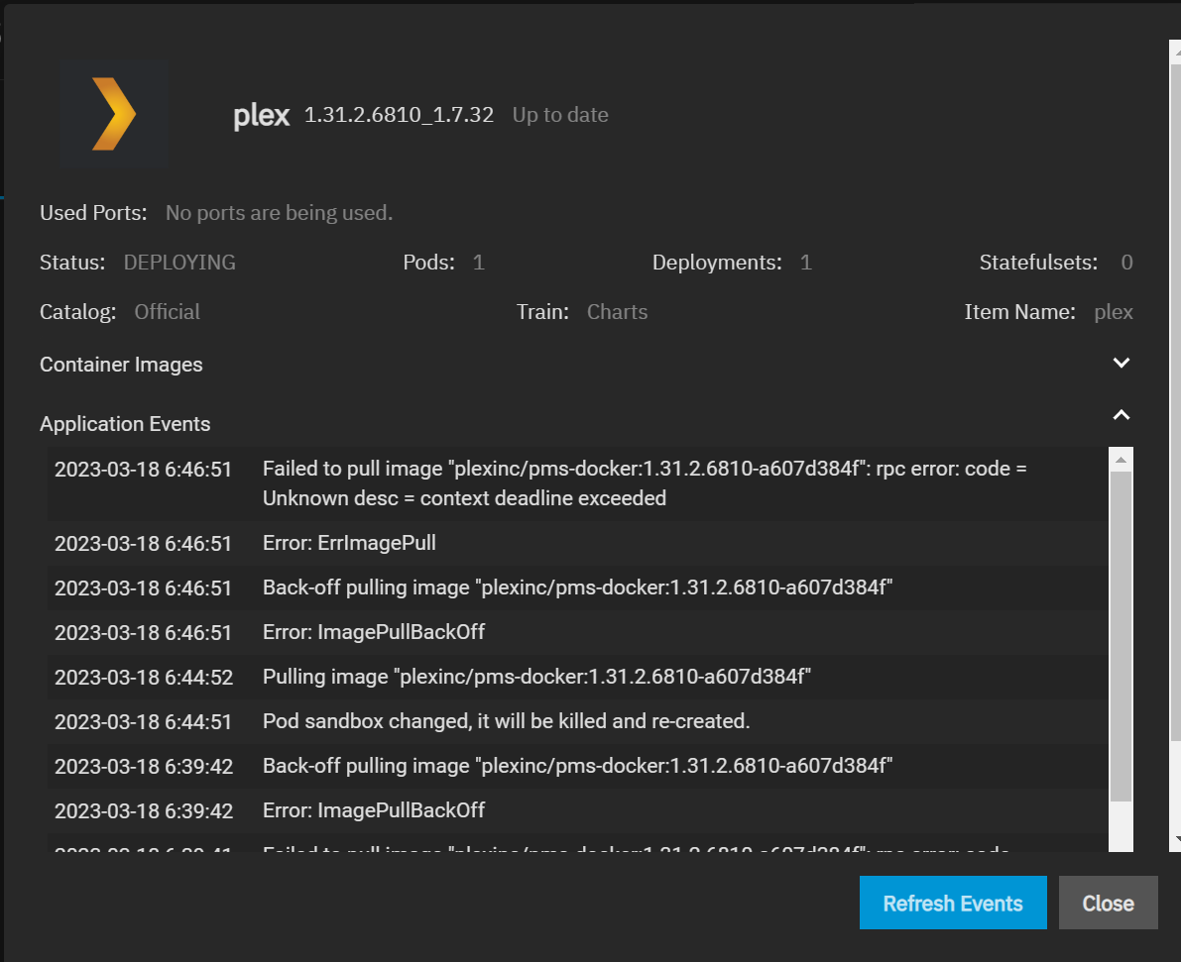This screenshot has height=962, width=1181.
Task: Click the 6:46:51 'Back-off pulling image' event
Action: pos(577,588)
